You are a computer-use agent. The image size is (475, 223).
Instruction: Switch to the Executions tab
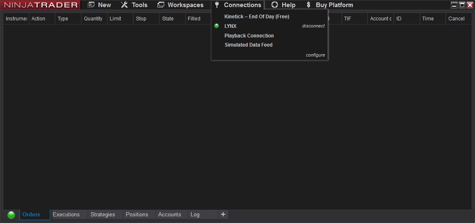pyautogui.click(x=69, y=215)
